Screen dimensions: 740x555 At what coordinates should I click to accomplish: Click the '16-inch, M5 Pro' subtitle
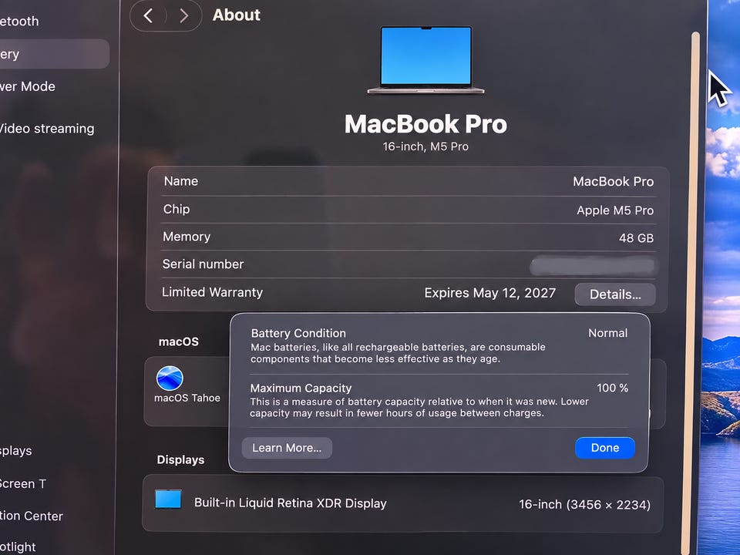425,146
